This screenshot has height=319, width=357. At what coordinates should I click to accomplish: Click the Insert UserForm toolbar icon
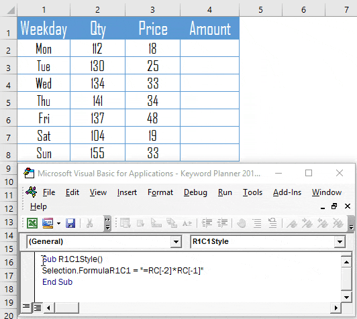(x=48, y=223)
